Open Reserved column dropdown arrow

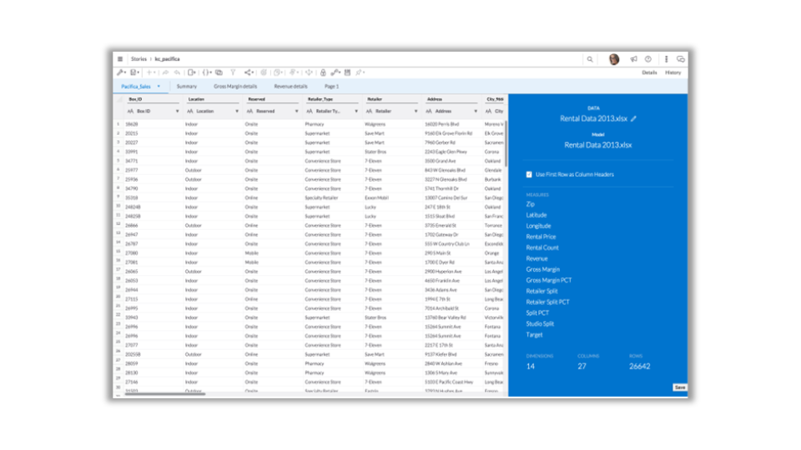click(297, 111)
